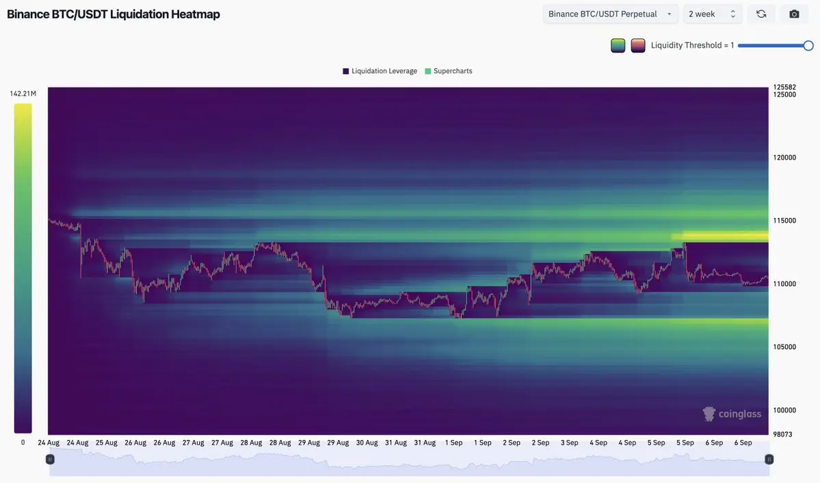Open the 2 week time range selector
The width and height of the screenshot is (820, 483).
pos(712,14)
